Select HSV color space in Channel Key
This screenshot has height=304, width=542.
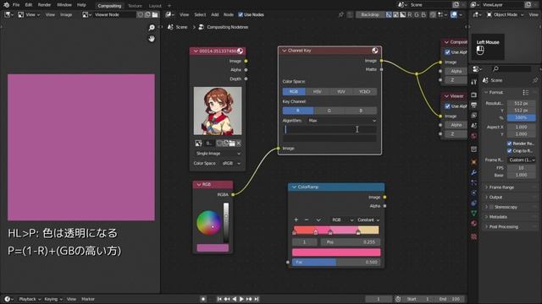[x=317, y=92]
